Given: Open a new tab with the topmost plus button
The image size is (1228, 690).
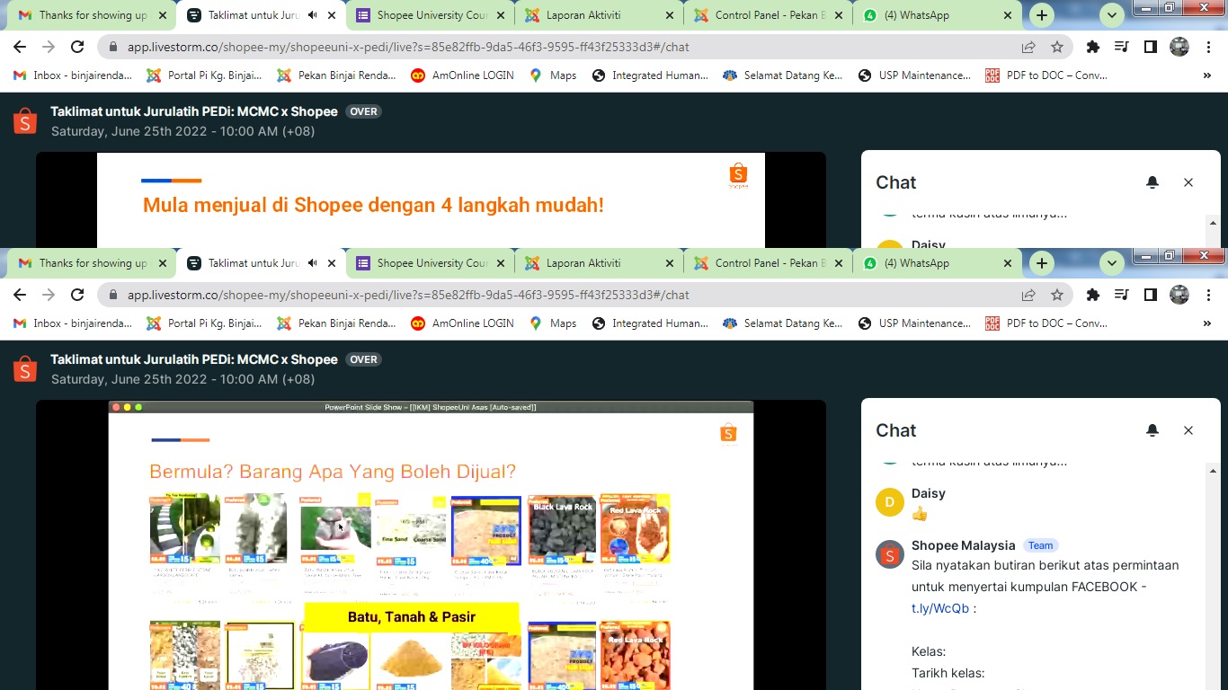Looking at the screenshot, I should [x=1041, y=15].
